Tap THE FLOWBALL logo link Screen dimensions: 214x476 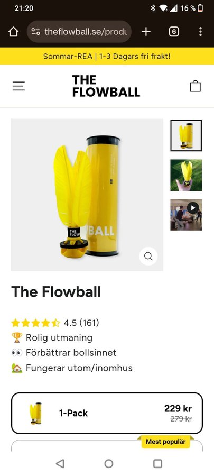click(x=106, y=86)
